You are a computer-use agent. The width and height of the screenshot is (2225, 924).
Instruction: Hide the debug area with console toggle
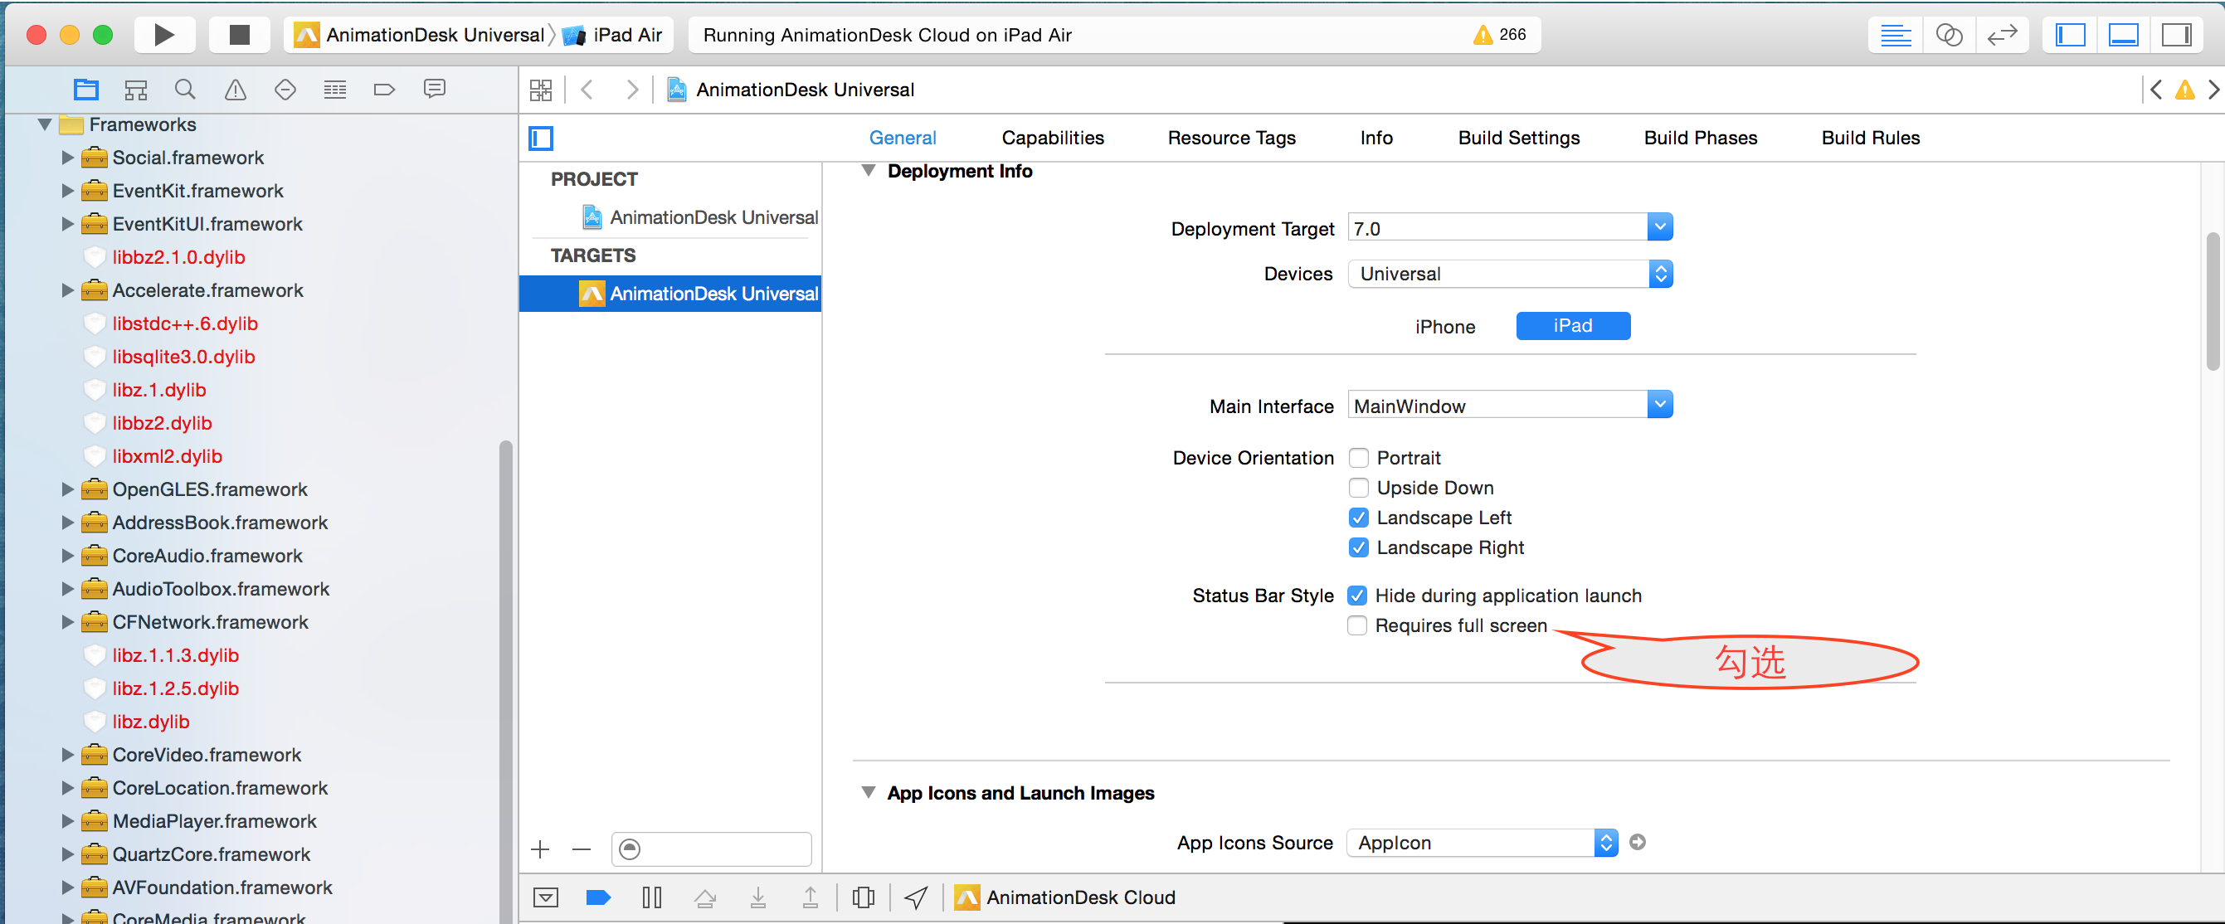545,898
